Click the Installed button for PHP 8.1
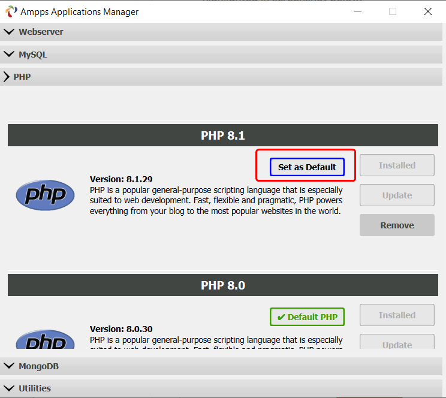 tap(397, 165)
